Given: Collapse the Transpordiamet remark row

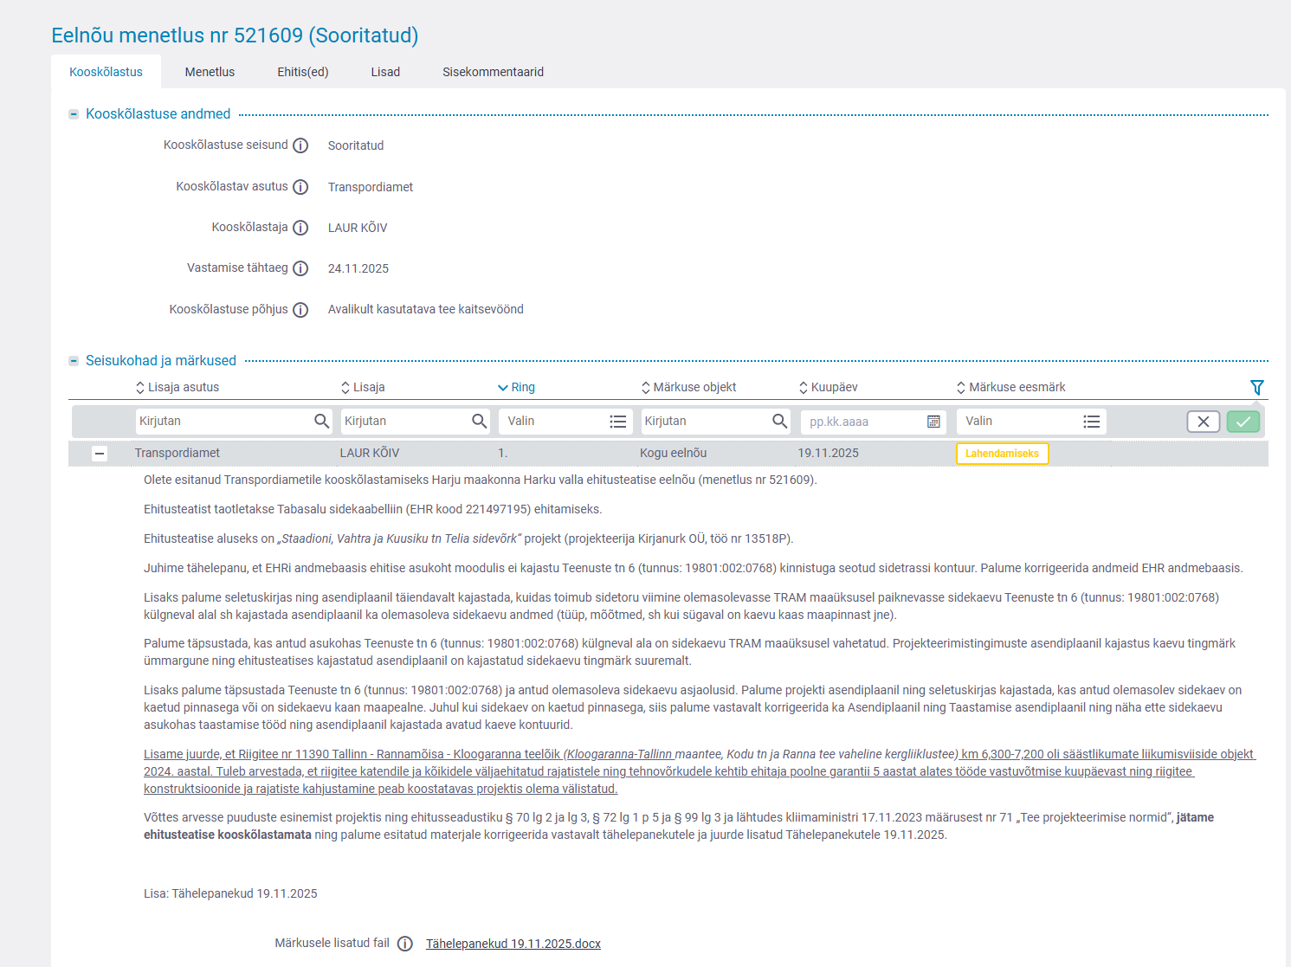Looking at the screenshot, I should point(100,454).
